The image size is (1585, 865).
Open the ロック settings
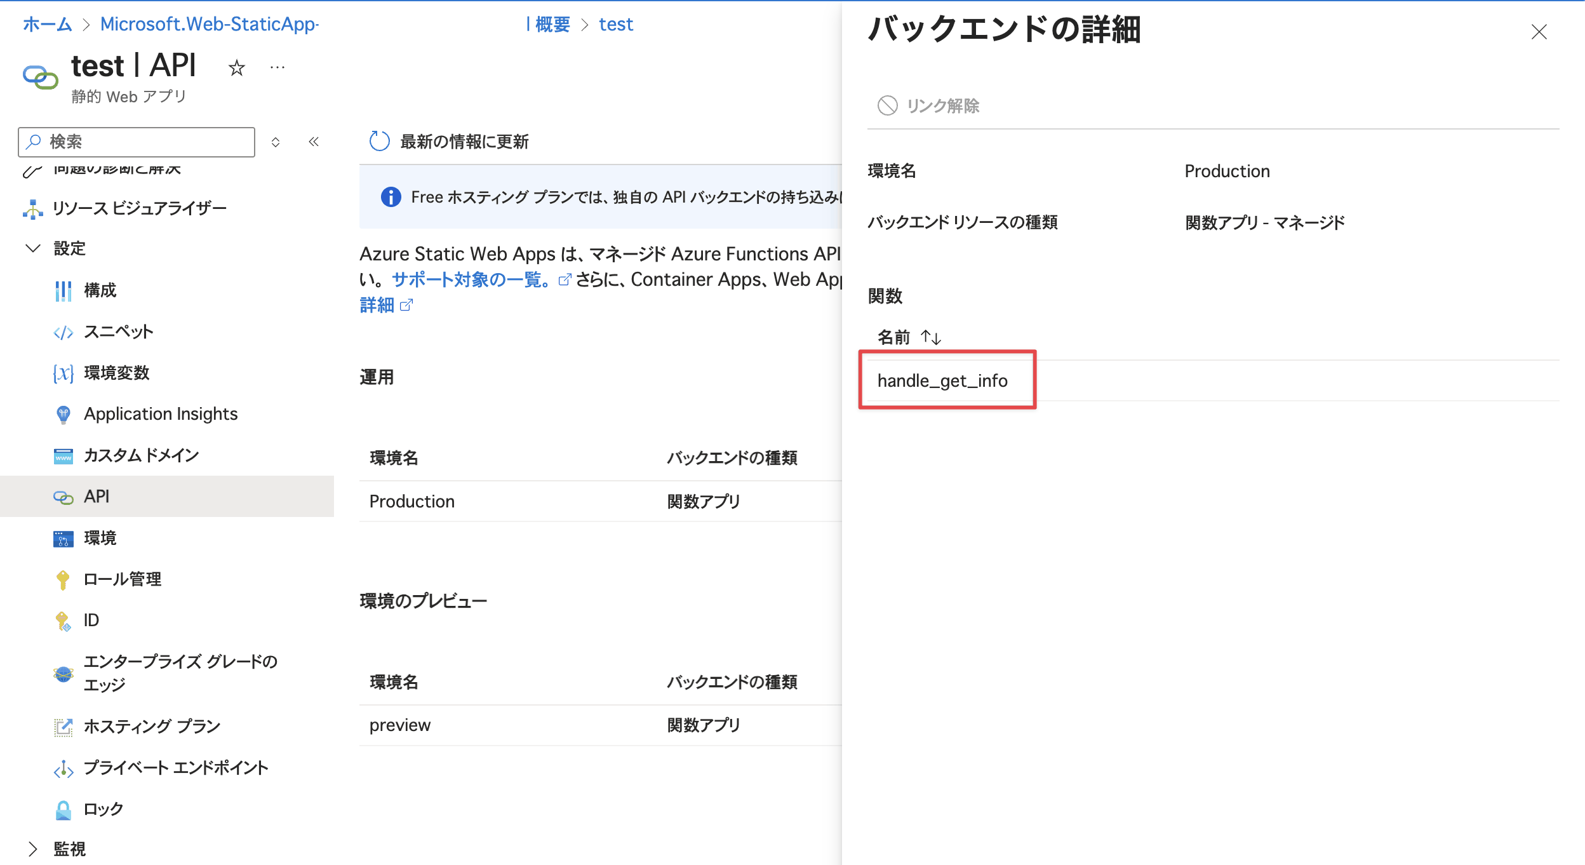(103, 808)
